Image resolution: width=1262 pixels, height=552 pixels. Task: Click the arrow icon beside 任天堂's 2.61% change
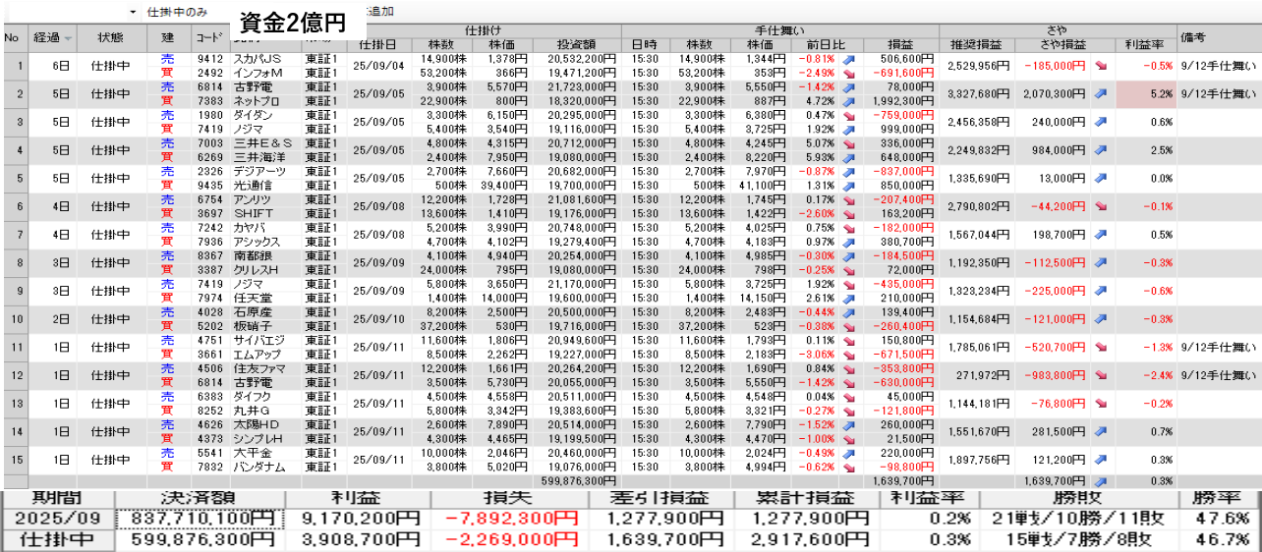coord(849,298)
